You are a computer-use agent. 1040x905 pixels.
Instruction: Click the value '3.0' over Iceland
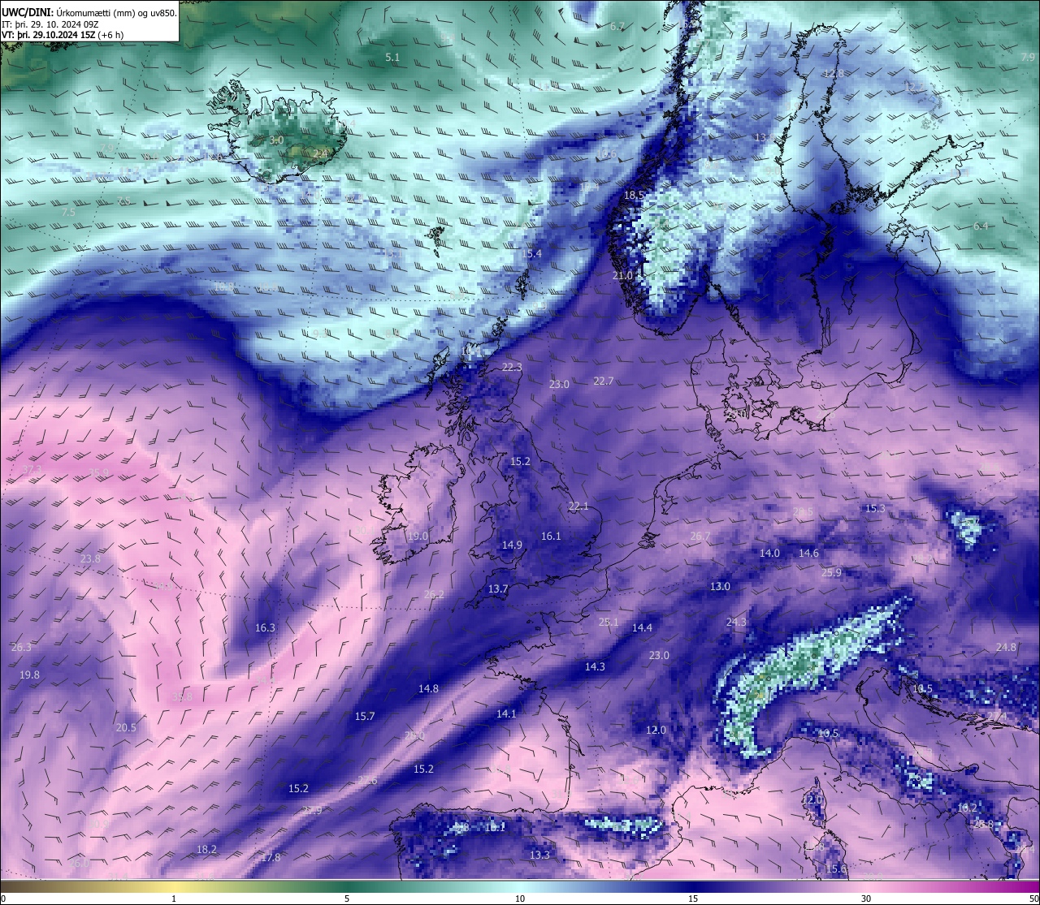276,140
